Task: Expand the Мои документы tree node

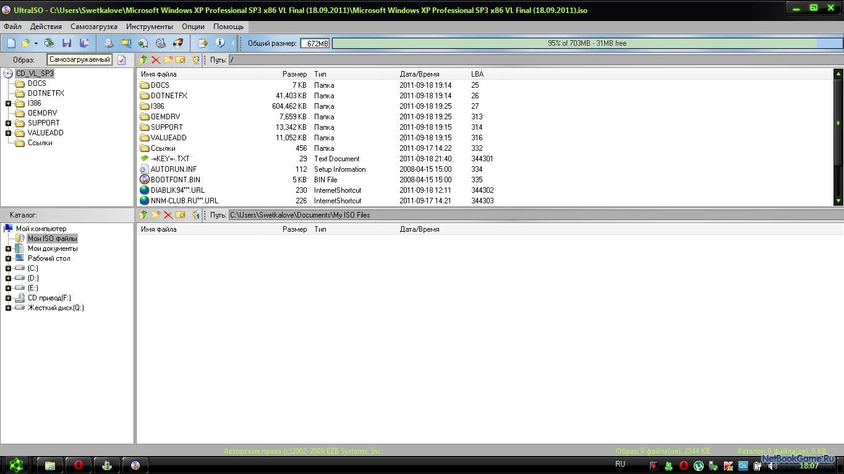Action: click(x=9, y=248)
